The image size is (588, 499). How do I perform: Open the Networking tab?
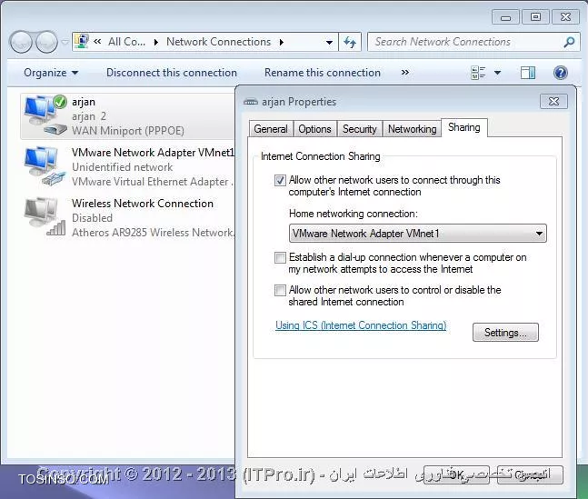pyautogui.click(x=412, y=129)
